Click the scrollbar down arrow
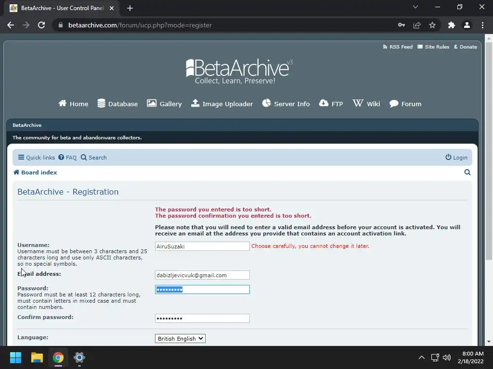493x369 pixels. point(489,342)
